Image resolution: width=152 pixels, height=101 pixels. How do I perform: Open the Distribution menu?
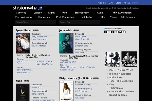pyautogui.click(x=87, y=17)
